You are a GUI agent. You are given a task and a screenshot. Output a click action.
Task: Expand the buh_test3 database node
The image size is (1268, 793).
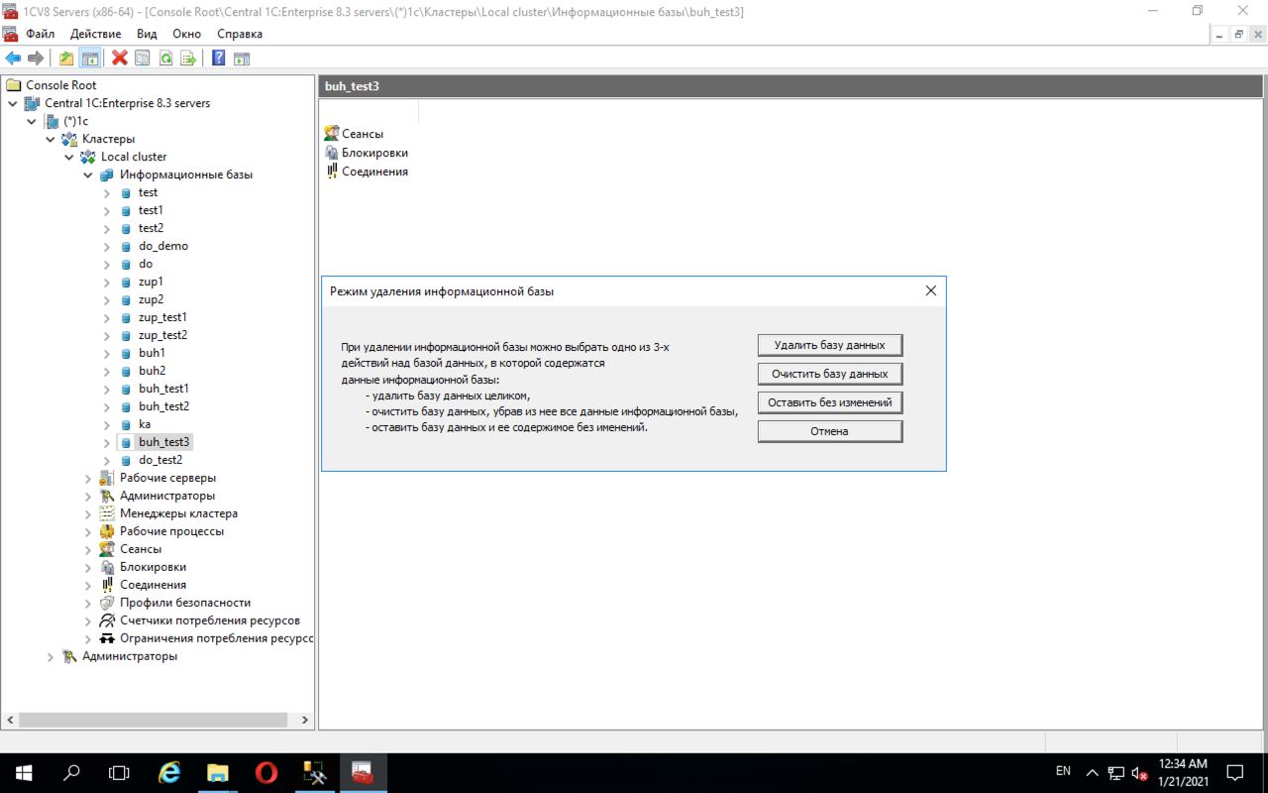click(x=107, y=442)
